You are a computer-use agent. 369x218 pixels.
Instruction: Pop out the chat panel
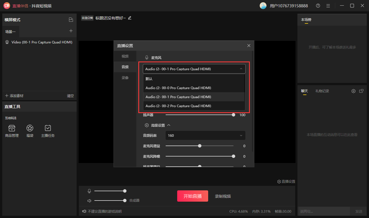[361, 91]
